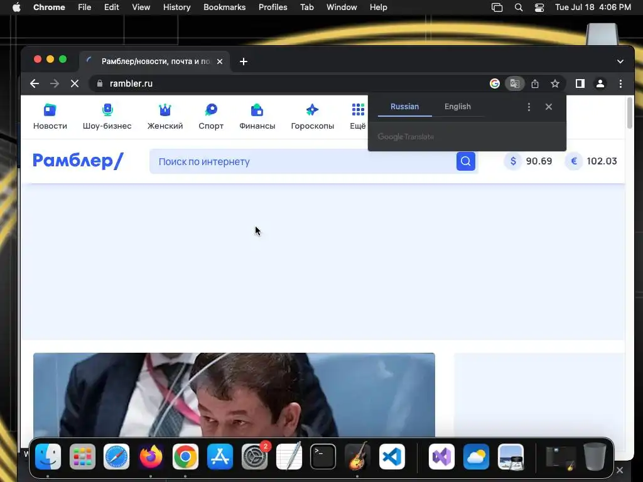The height and width of the screenshot is (482, 643).
Task: Open the news photo thumbnail
Action: coord(234,395)
